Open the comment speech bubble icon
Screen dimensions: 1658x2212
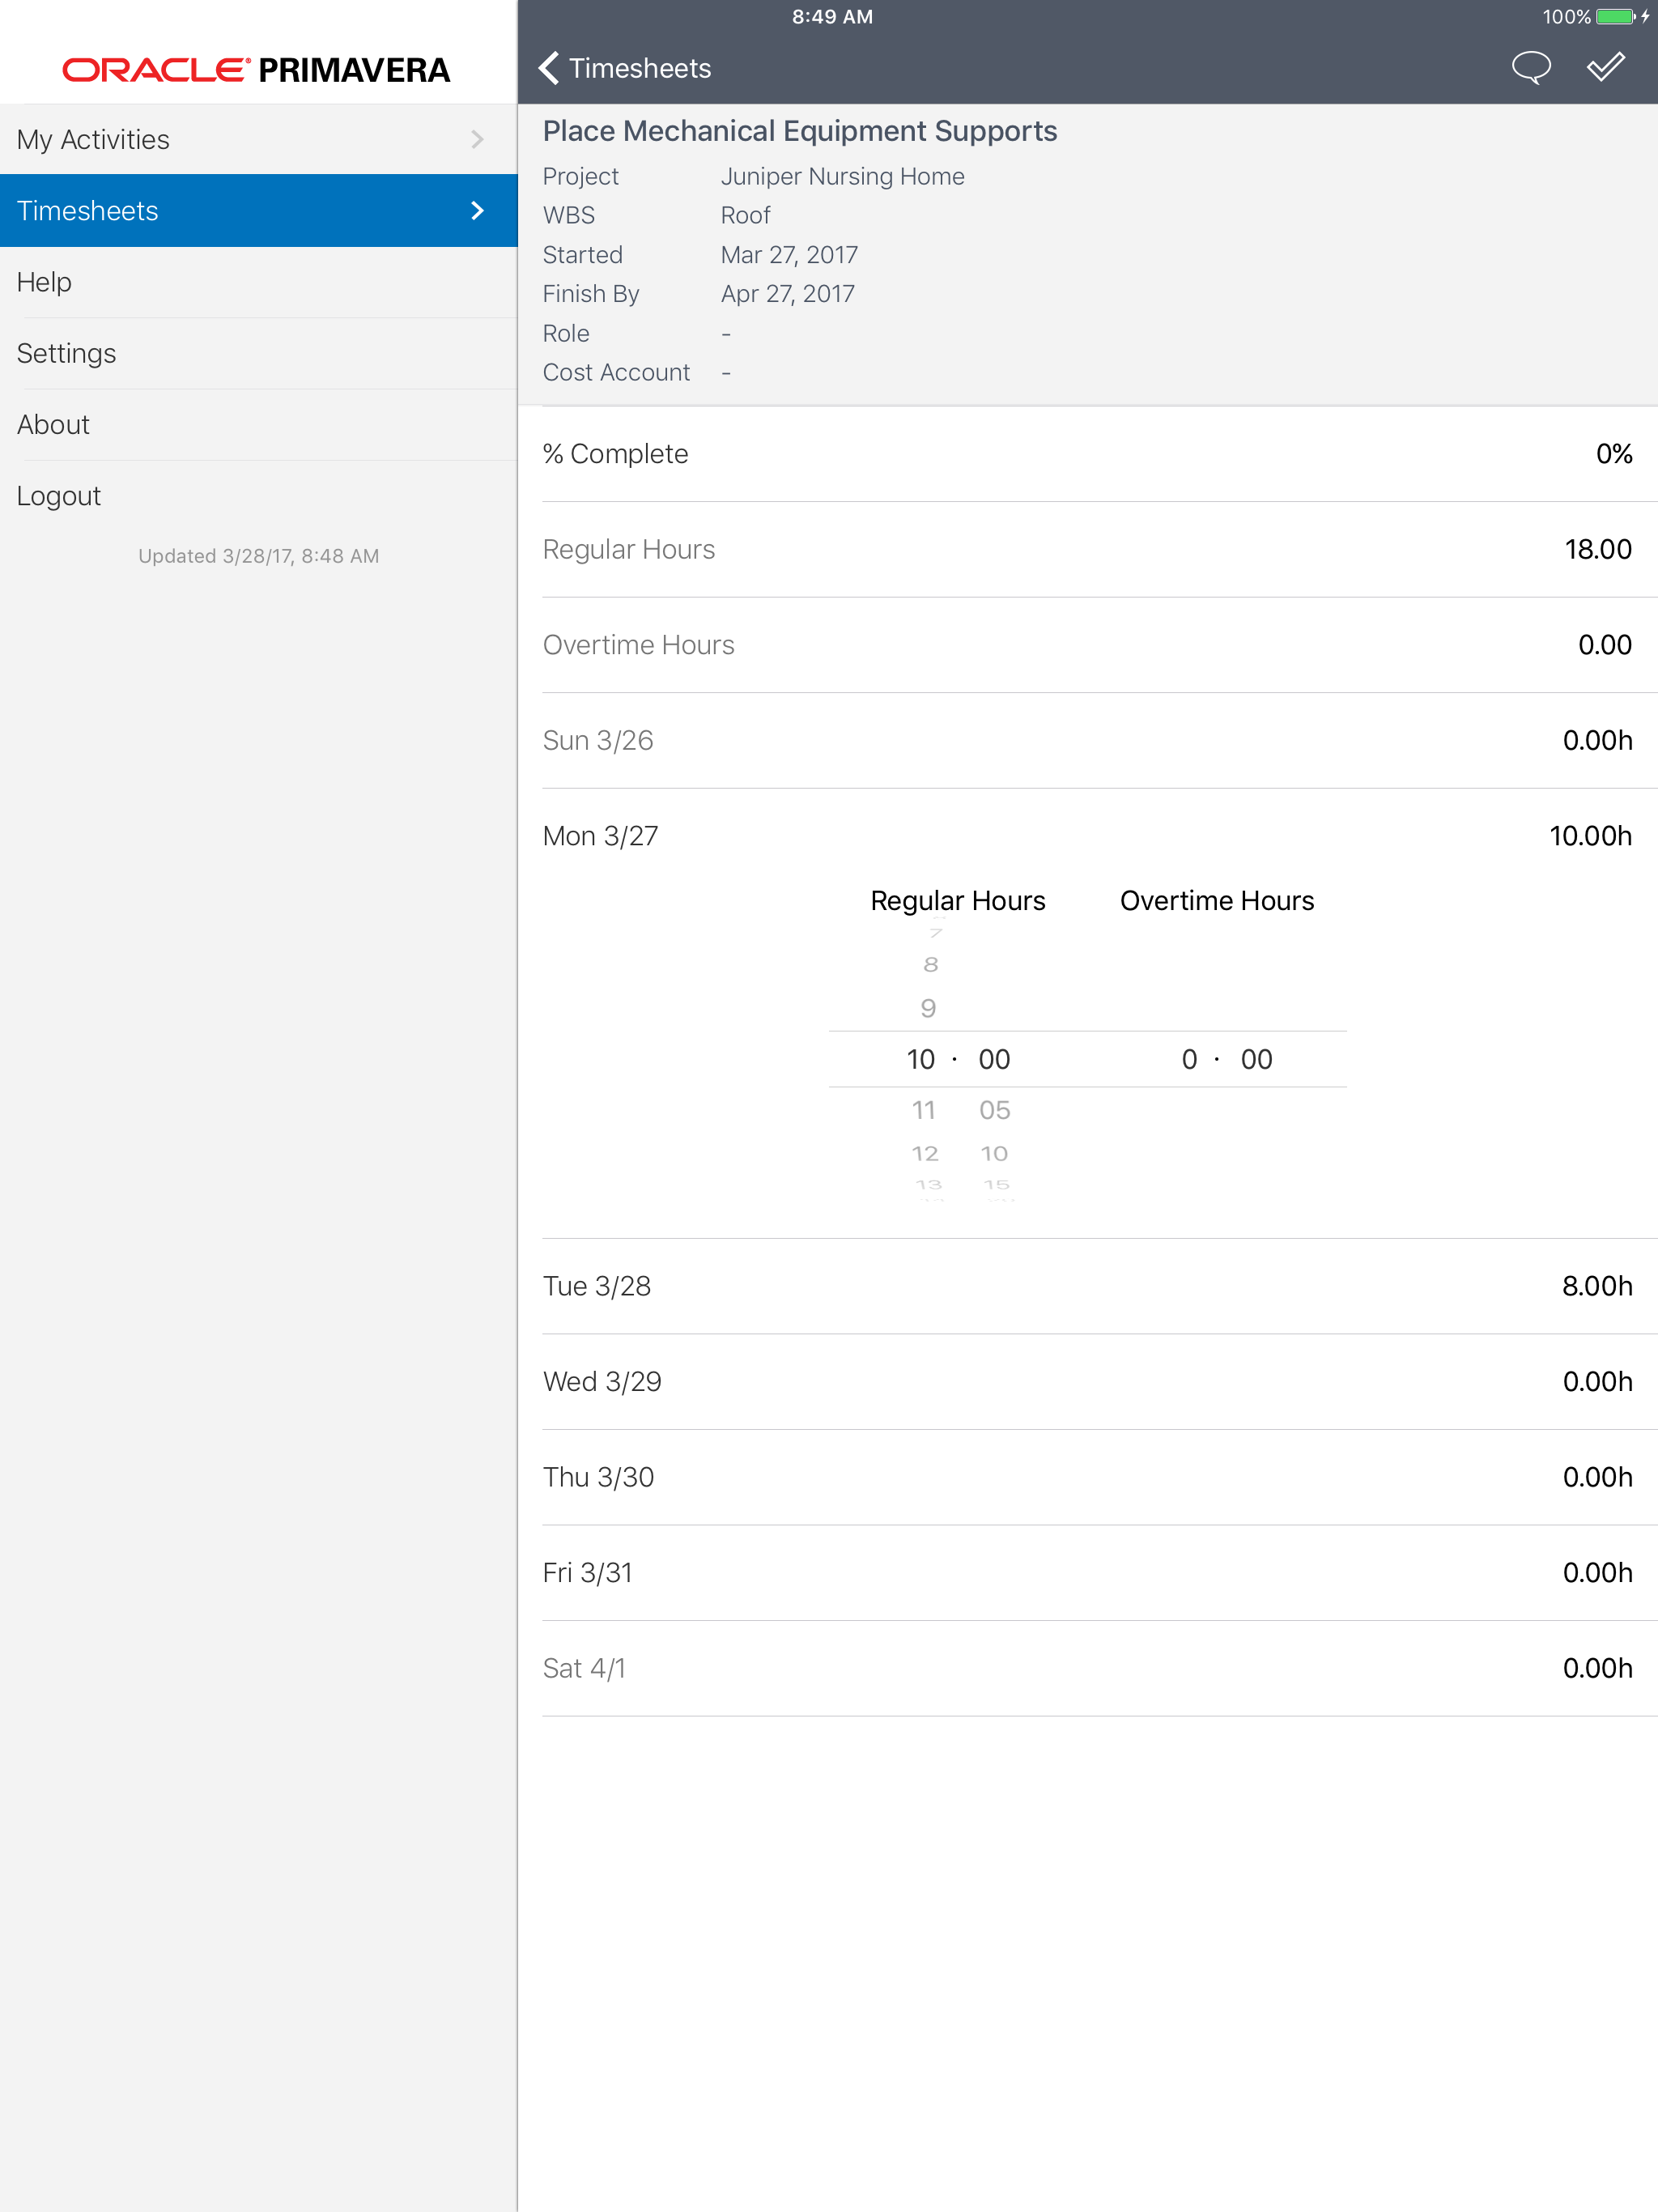tap(1530, 68)
